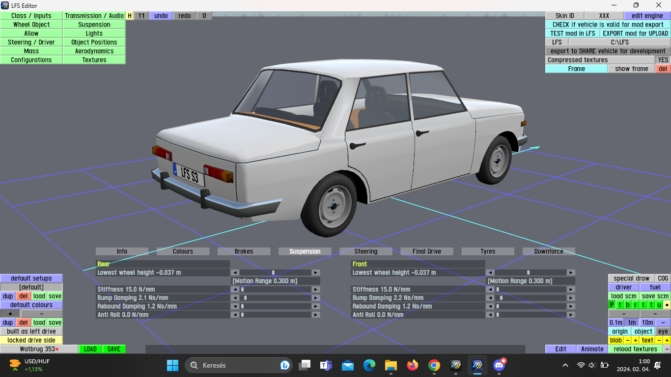
Task: Click right arrow of Front Rebound Damping
Action: pyautogui.click(x=571, y=306)
